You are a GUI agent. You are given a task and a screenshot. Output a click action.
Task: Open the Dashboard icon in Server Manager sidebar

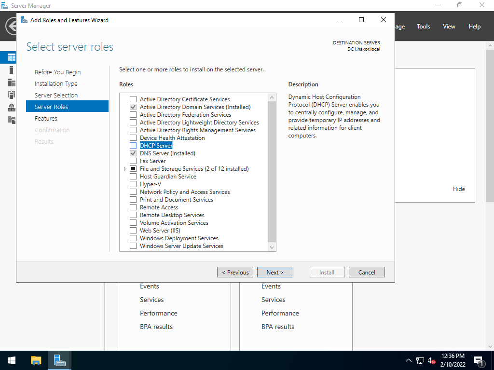12,58
